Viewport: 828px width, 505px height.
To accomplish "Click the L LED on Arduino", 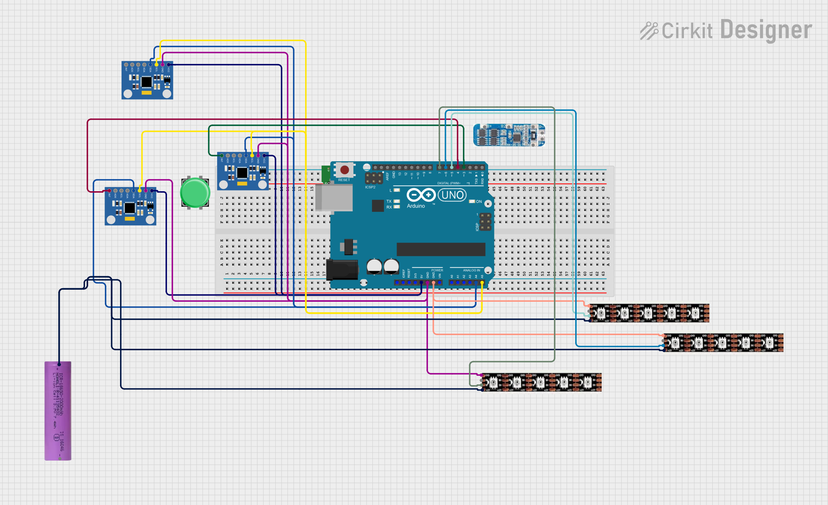I will pyautogui.click(x=397, y=190).
